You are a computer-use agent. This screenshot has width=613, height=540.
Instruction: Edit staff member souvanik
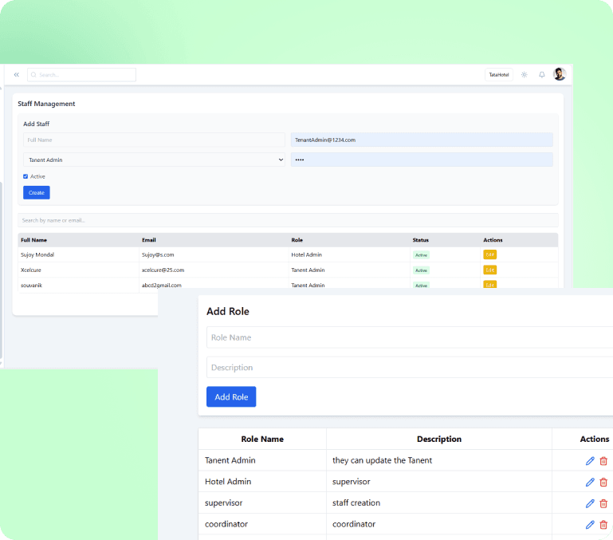pyautogui.click(x=490, y=285)
